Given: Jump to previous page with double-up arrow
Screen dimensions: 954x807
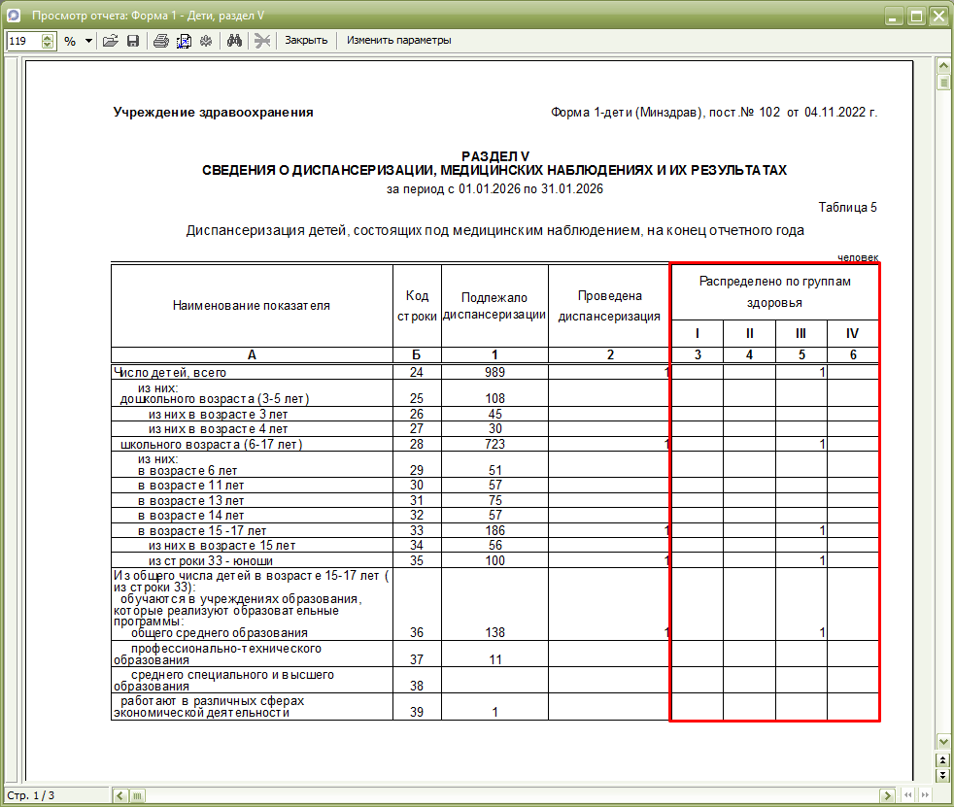Looking at the screenshot, I should coord(942,758).
